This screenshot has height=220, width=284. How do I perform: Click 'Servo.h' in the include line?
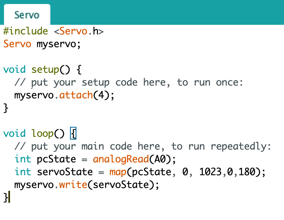pos(79,31)
